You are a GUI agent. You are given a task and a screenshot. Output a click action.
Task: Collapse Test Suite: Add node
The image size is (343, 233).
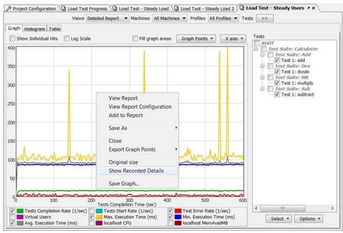(x=263, y=54)
